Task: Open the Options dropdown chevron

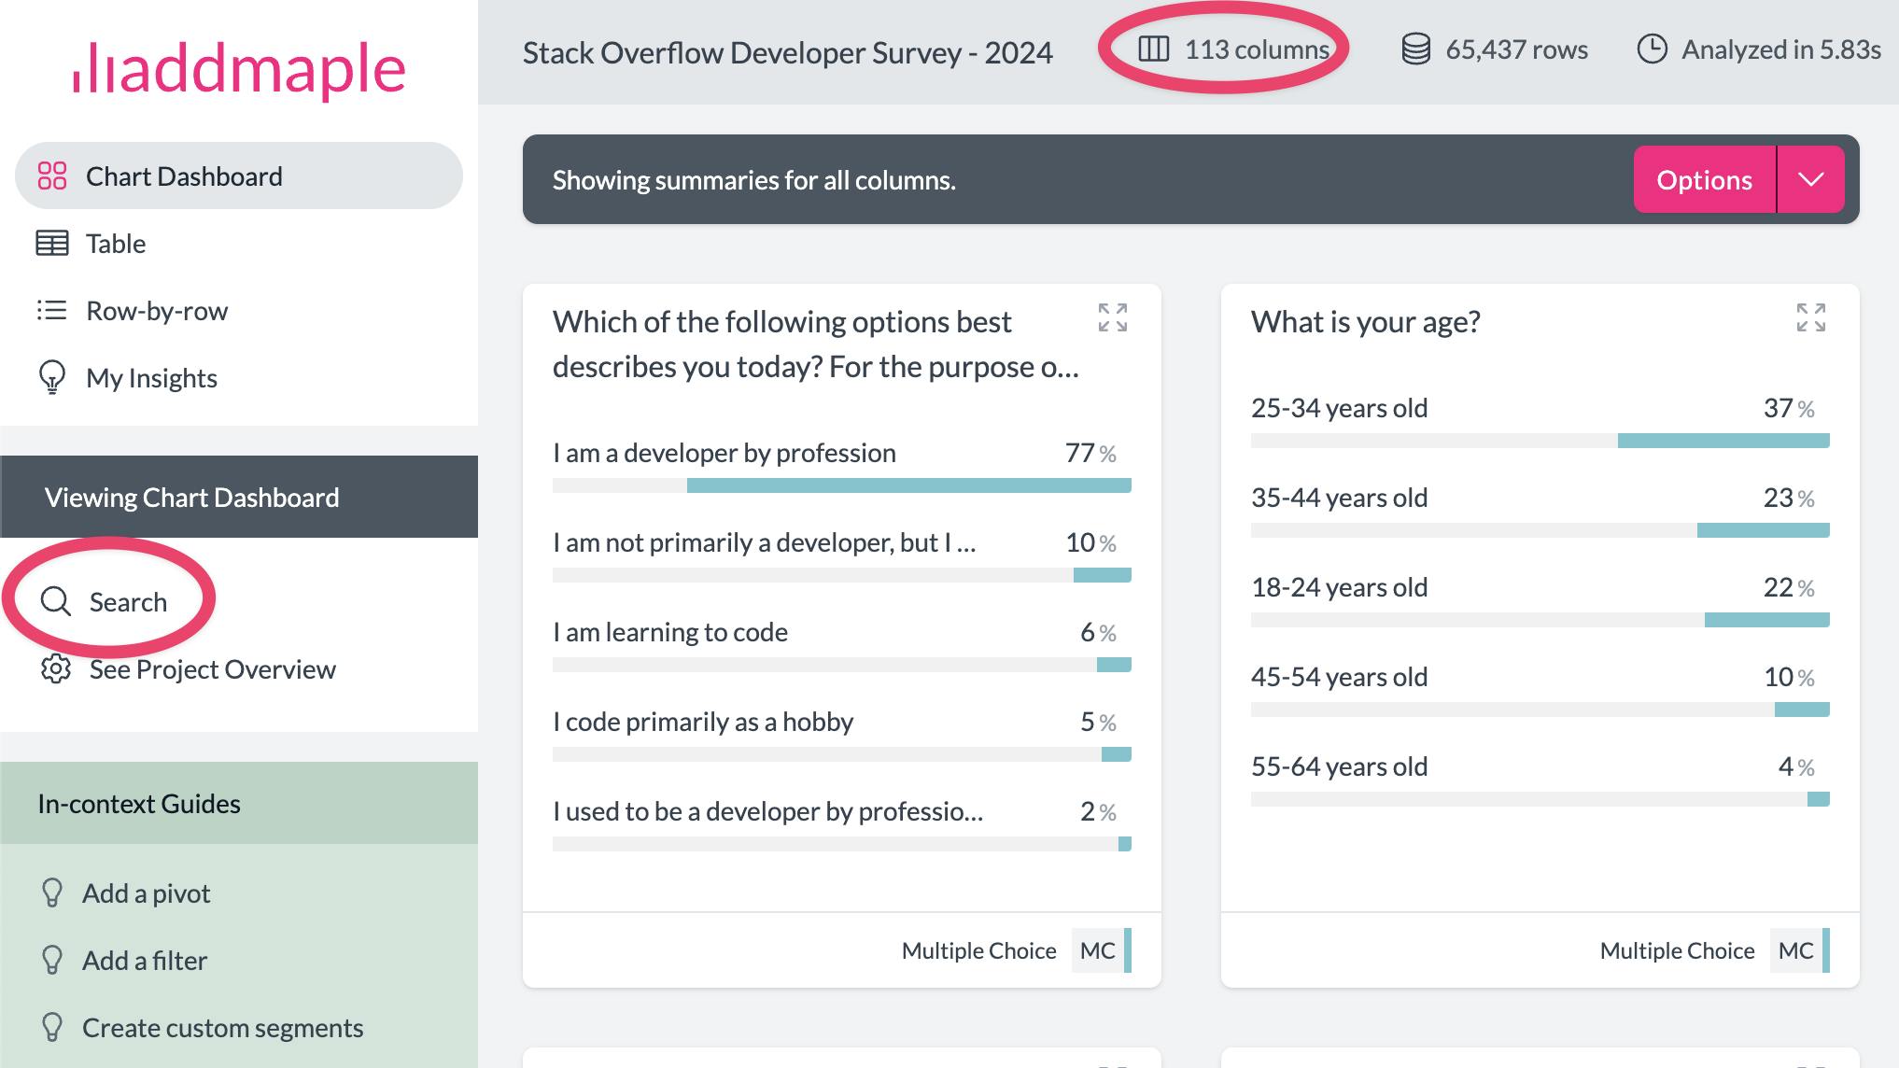Action: tap(1812, 179)
